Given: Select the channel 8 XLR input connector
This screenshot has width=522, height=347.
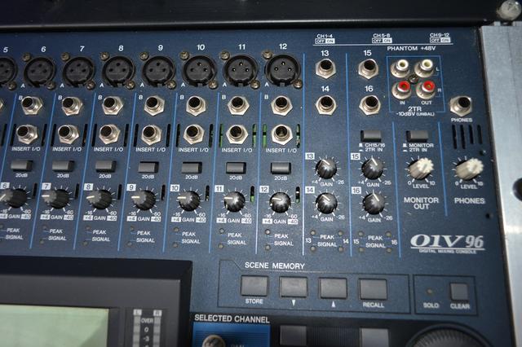Looking at the screenshot, I should pos(119,71).
